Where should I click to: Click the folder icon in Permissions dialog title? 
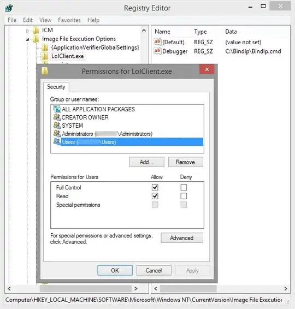click(45, 71)
